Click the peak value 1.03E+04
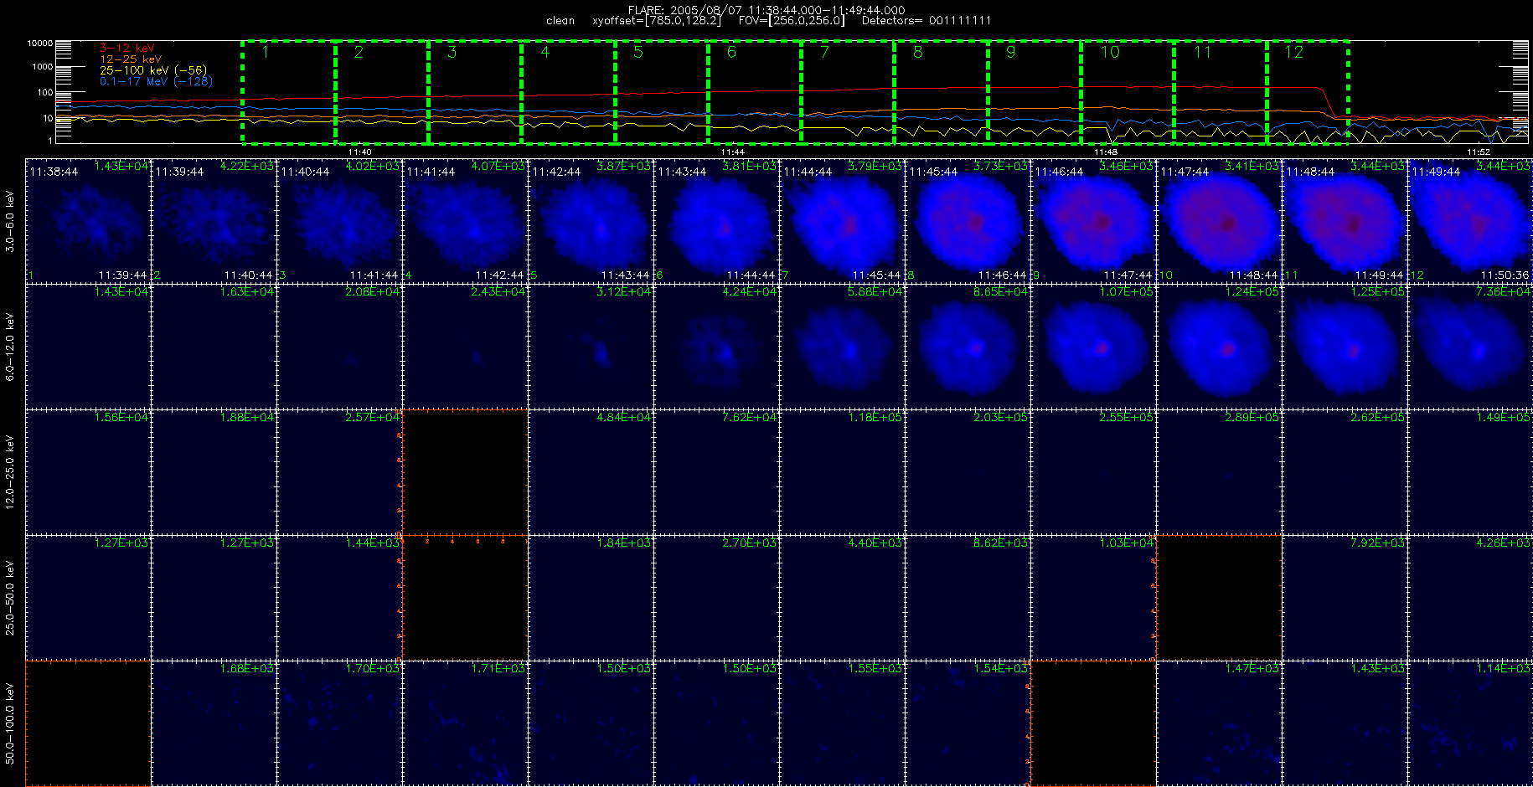This screenshot has width=1533, height=787. coord(1127,543)
